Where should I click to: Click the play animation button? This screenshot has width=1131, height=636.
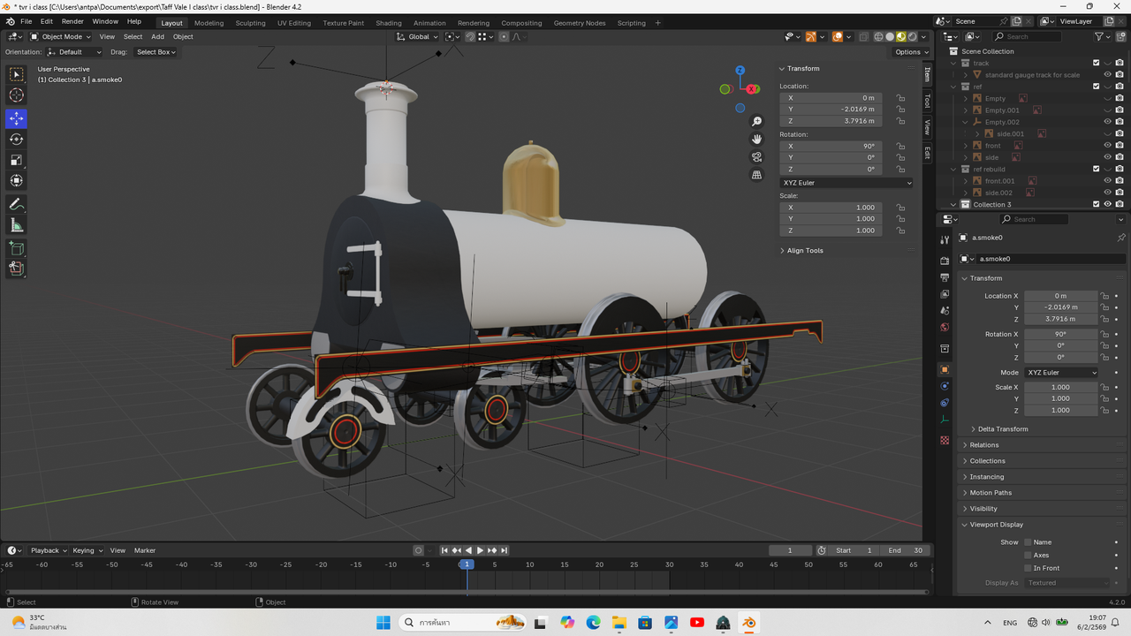point(480,550)
